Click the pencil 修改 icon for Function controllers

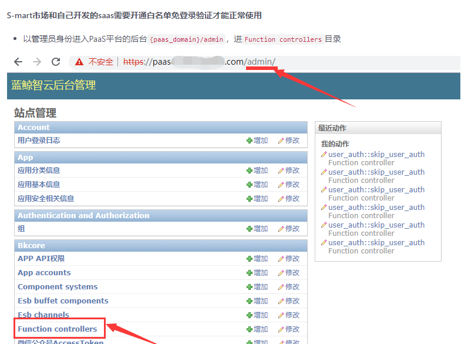click(281, 329)
